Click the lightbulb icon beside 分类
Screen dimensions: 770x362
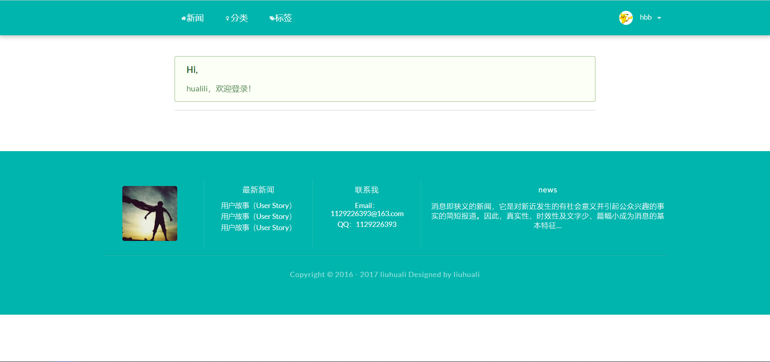[x=227, y=18]
